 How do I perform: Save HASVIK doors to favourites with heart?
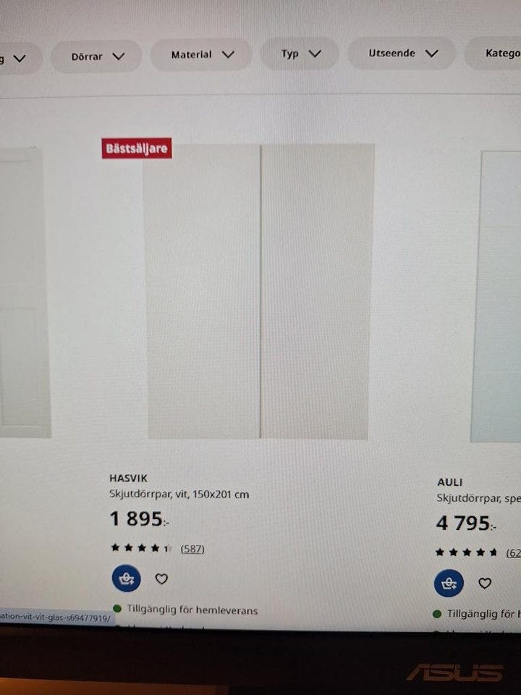coord(161,578)
